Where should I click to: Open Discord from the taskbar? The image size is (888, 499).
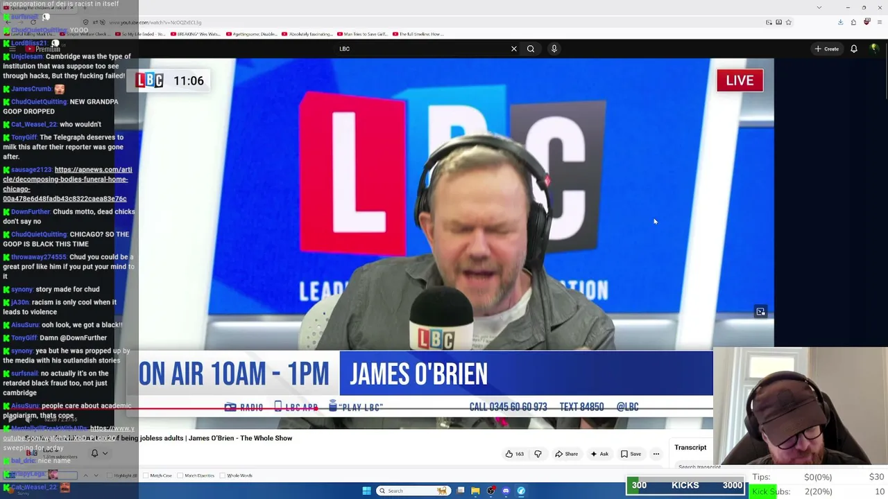tap(506, 491)
